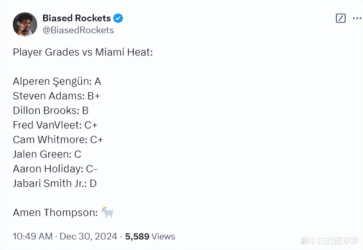Click the Grok slash icon
This screenshot has height=250, width=363.
pyautogui.click(x=341, y=18)
